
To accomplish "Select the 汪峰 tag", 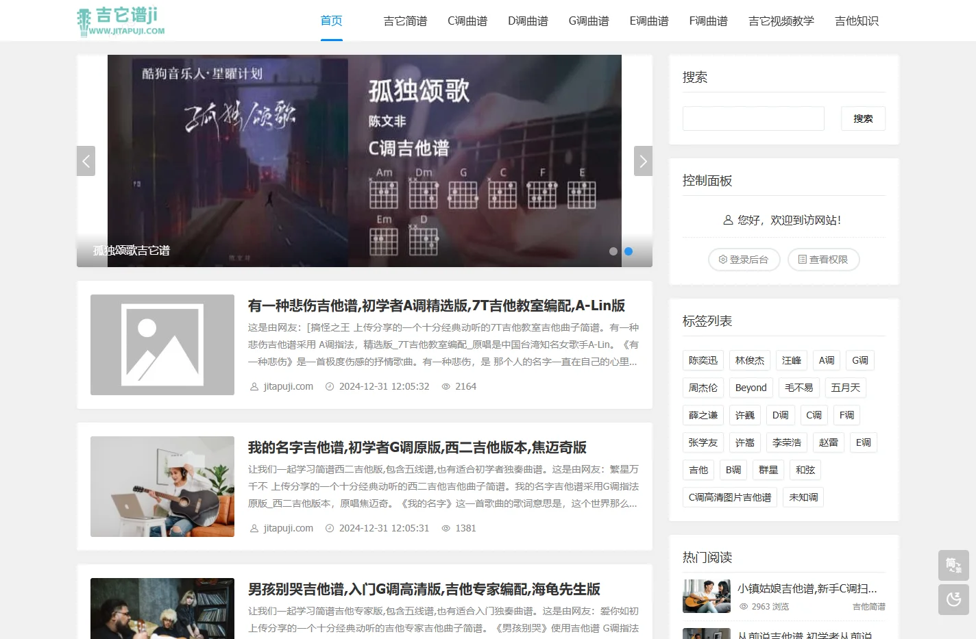I will pos(792,360).
